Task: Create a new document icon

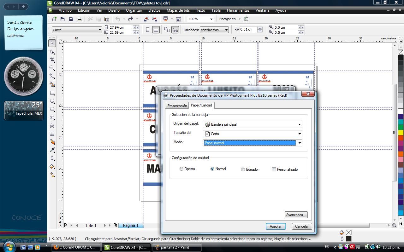Action: [x=54, y=19]
